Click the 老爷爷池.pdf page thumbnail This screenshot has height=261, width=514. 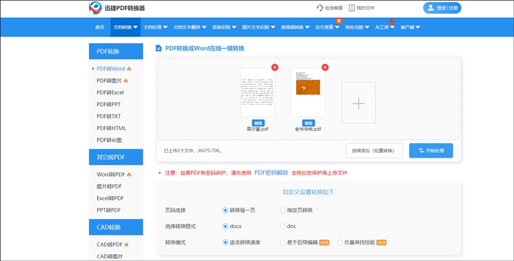tap(308, 92)
